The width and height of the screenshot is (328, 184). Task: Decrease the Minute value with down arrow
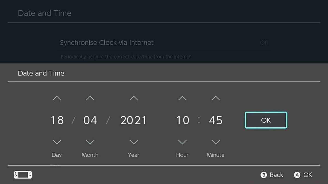(x=216, y=142)
